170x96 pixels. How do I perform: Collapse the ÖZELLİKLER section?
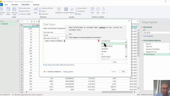pyautogui.click(x=142, y=27)
